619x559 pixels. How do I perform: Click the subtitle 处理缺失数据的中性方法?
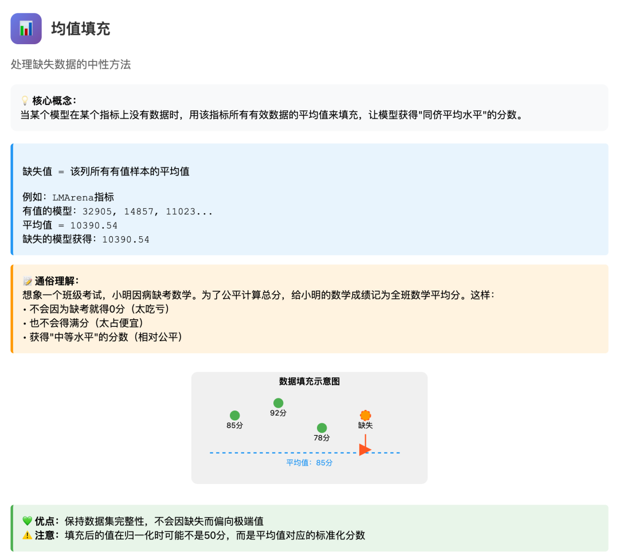70,64
